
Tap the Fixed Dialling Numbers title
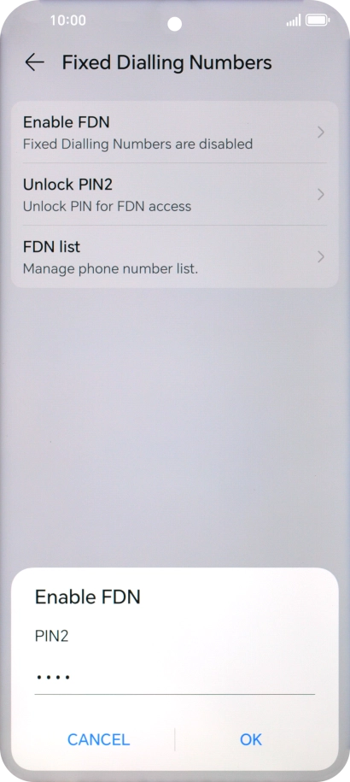(x=166, y=63)
